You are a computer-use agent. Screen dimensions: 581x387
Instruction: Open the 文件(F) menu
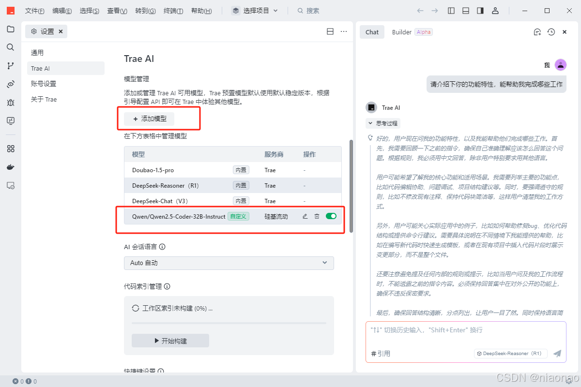pos(35,11)
